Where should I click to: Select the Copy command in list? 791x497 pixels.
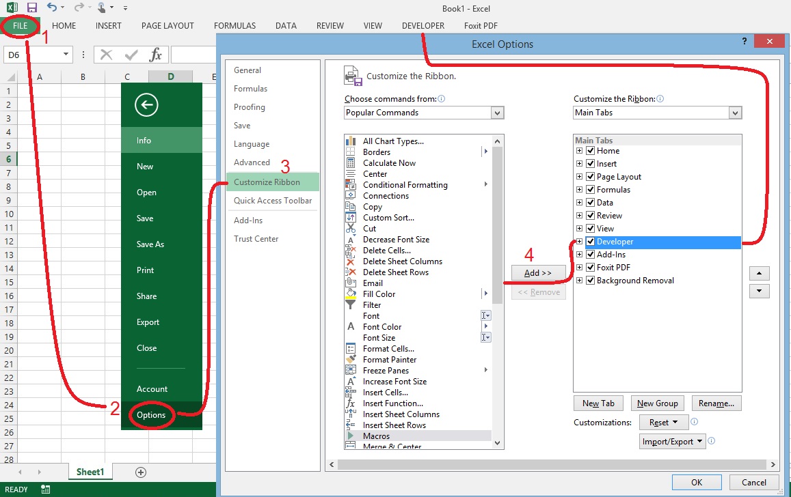click(x=373, y=207)
